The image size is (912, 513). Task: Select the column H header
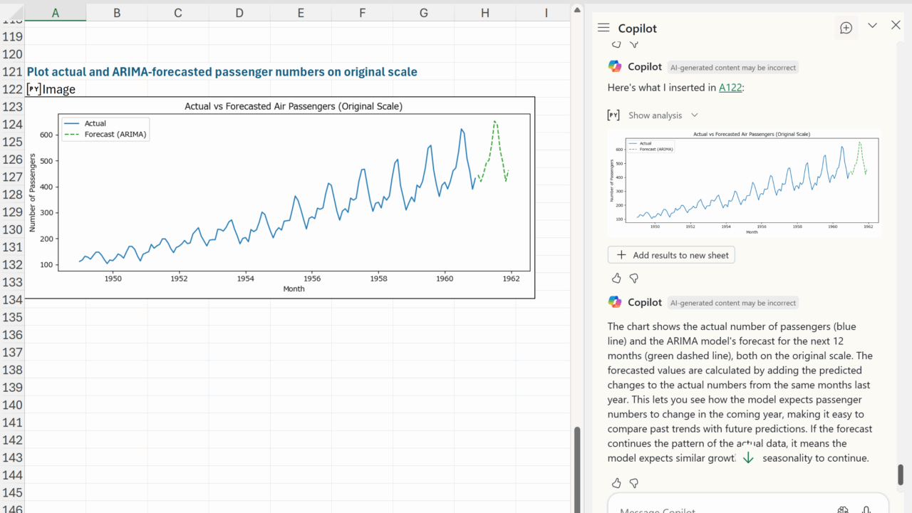click(484, 12)
